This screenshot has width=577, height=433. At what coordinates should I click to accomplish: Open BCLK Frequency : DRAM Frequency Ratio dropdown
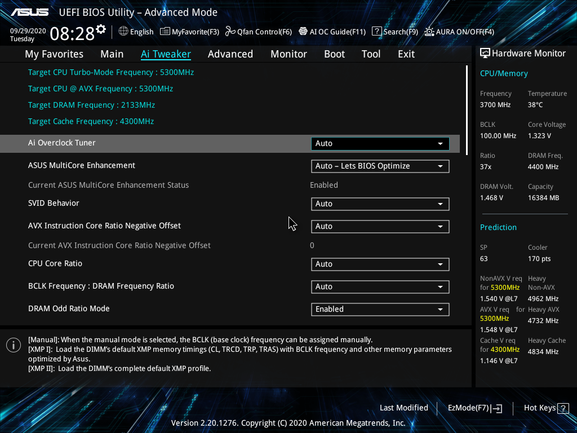380,287
